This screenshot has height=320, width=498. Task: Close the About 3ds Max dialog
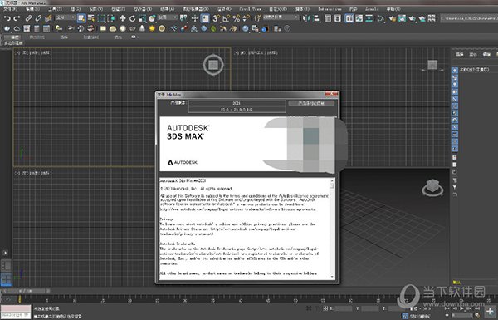(x=331, y=94)
